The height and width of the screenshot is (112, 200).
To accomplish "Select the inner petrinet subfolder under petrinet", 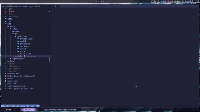I will [25, 44].
